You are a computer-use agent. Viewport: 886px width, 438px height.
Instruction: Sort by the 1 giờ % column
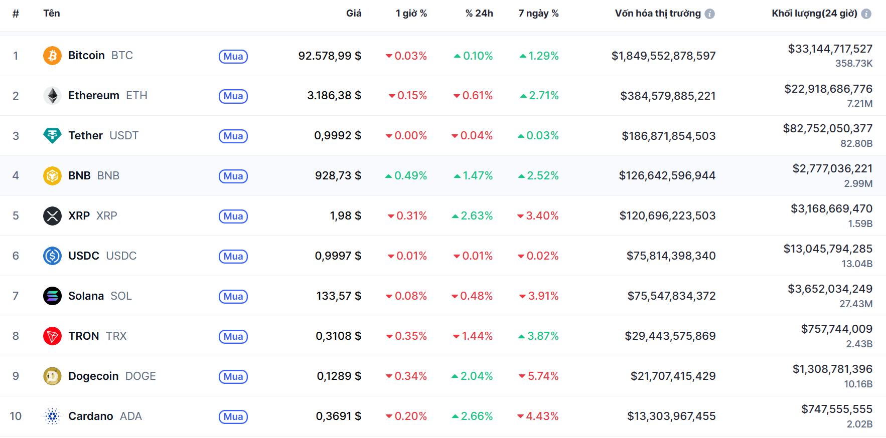pyautogui.click(x=411, y=14)
